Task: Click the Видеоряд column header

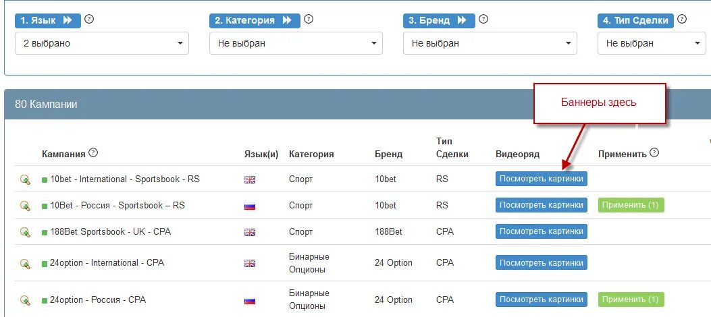Action: pyautogui.click(x=518, y=154)
